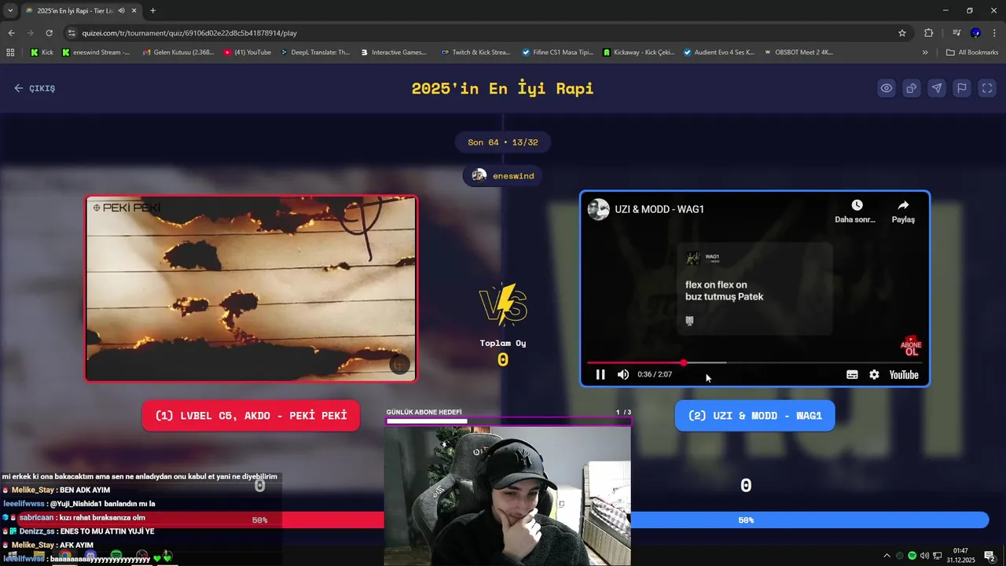Mute the tab audio speaker icon

pos(121,11)
